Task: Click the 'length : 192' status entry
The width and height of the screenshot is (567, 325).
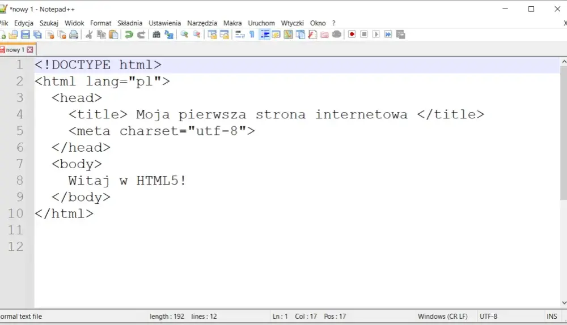Action: (167, 317)
